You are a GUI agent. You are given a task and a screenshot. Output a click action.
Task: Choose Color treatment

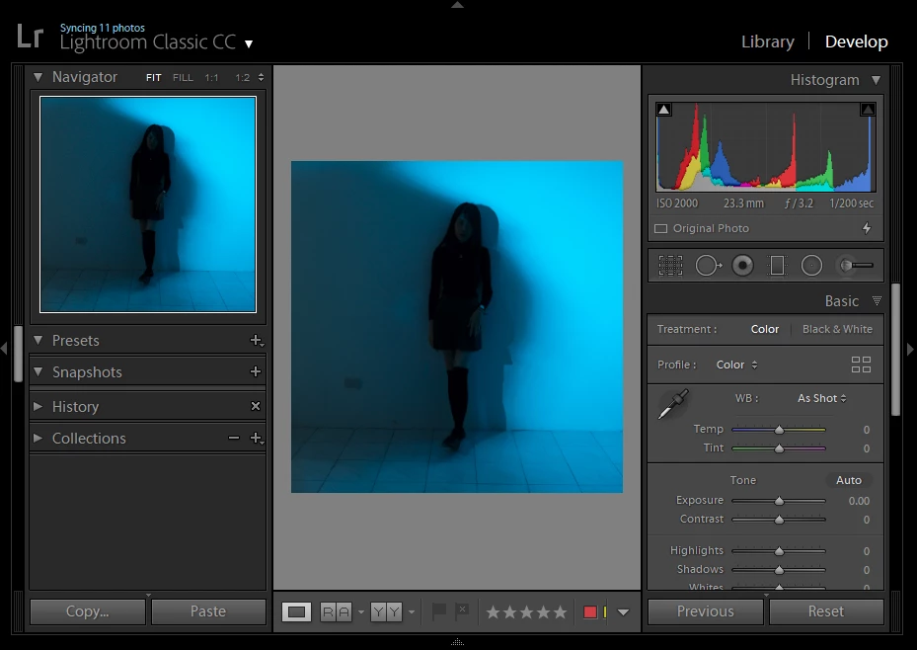point(764,329)
